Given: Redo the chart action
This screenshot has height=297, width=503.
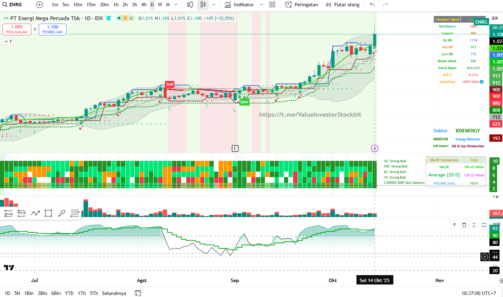Looking at the screenshot, I should 385,5.
